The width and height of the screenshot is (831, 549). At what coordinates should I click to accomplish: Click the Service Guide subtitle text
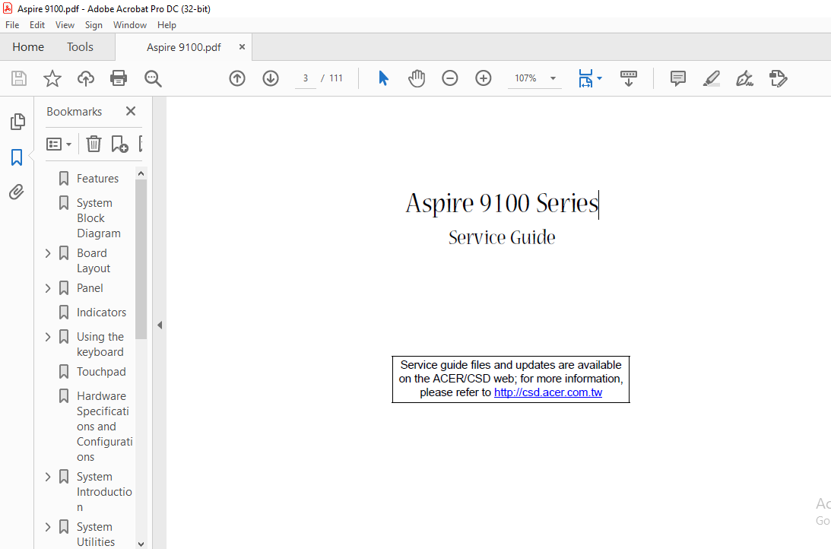[502, 238]
